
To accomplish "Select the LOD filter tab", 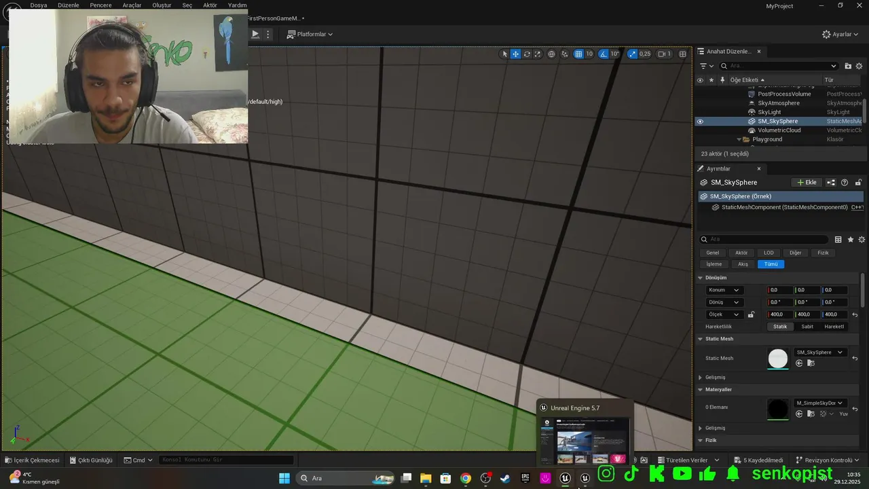I will point(769,253).
